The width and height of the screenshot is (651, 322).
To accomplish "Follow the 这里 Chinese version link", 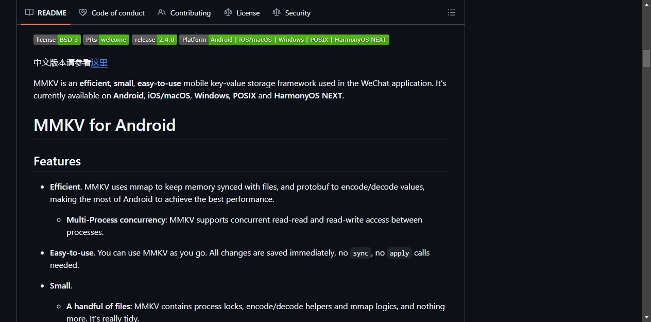I will tap(99, 63).
